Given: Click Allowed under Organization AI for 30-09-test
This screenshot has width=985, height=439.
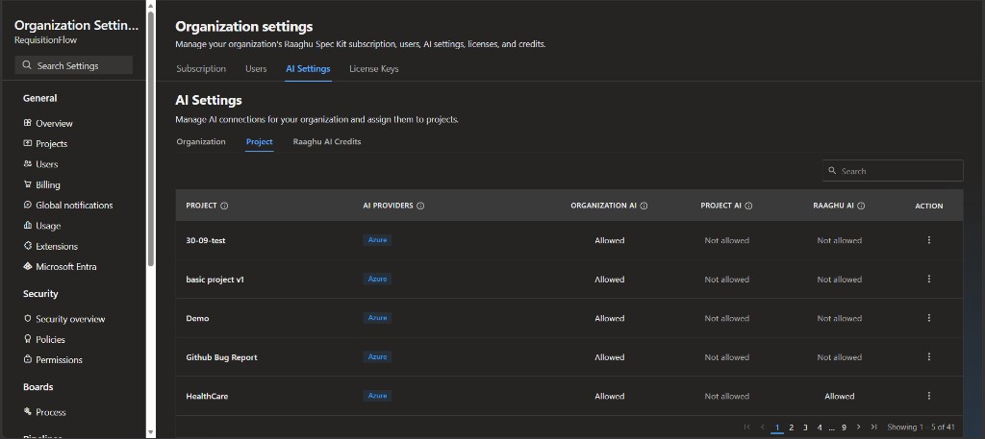Looking at the screenshot, I should [x=609, y=241].
